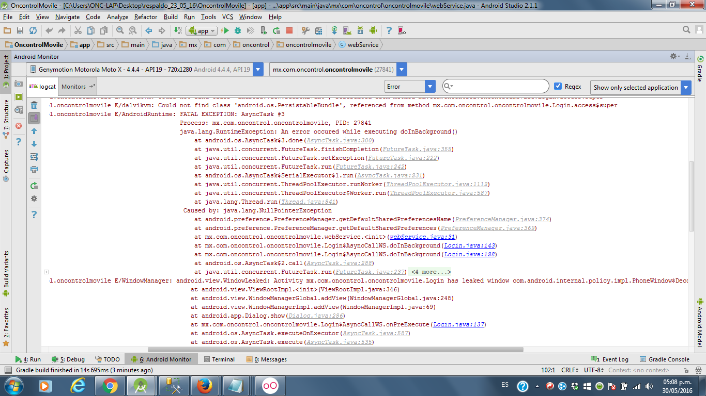Click the fold expander beside FutureTask line

[46, 272]
